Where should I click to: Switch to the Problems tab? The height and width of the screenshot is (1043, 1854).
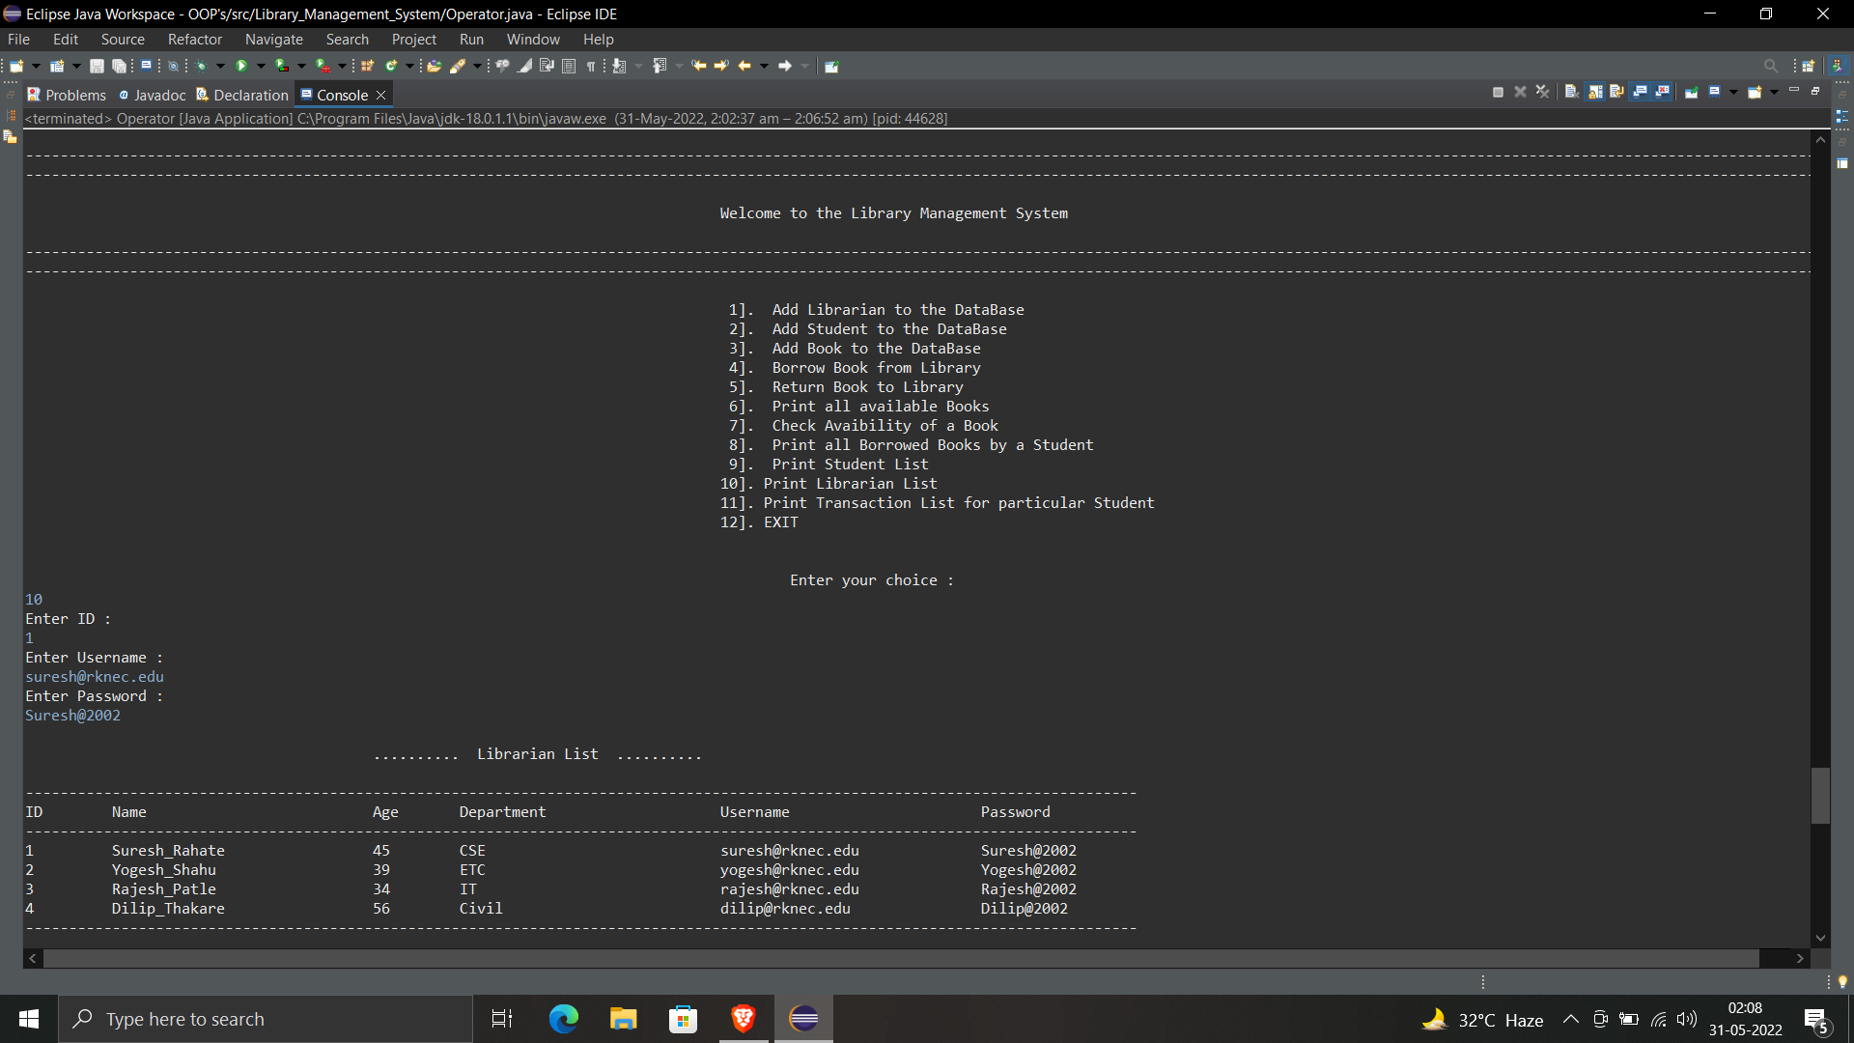coord(66,95)
